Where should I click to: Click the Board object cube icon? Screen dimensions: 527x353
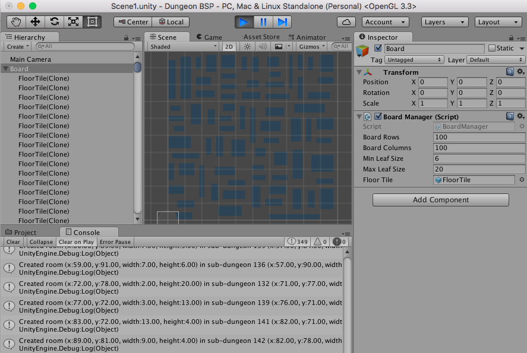click(x=362, y=51)
